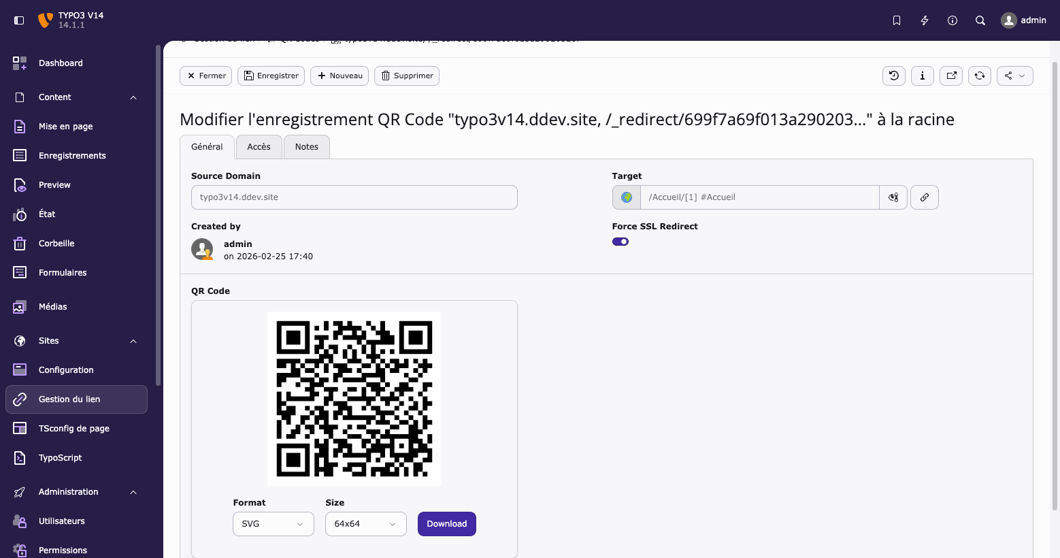
Task: Expand the share button dropdown arrow
Action: (1023, 76)
